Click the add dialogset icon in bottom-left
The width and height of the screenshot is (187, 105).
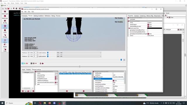pyautogui.click(x=23, y=91)
